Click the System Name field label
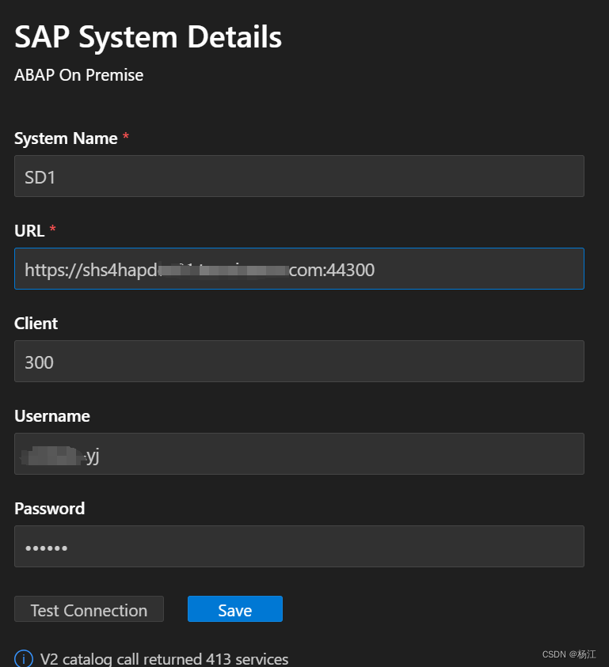The image size is (609, 667). tap(67, 138)
